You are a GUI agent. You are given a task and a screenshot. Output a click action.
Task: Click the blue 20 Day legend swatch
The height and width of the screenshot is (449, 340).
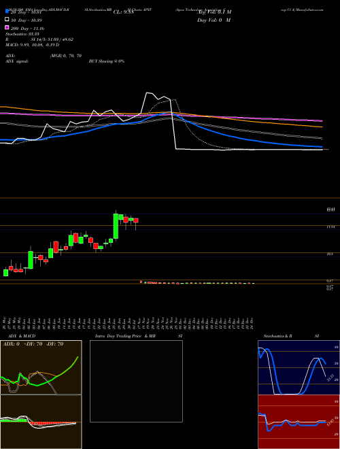[7, 12]
